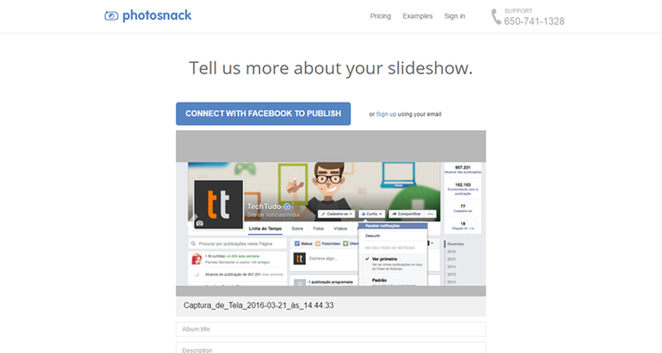Screen dimensions: 662x353
Task: Focus the Description field
Action: click(330, 348)
